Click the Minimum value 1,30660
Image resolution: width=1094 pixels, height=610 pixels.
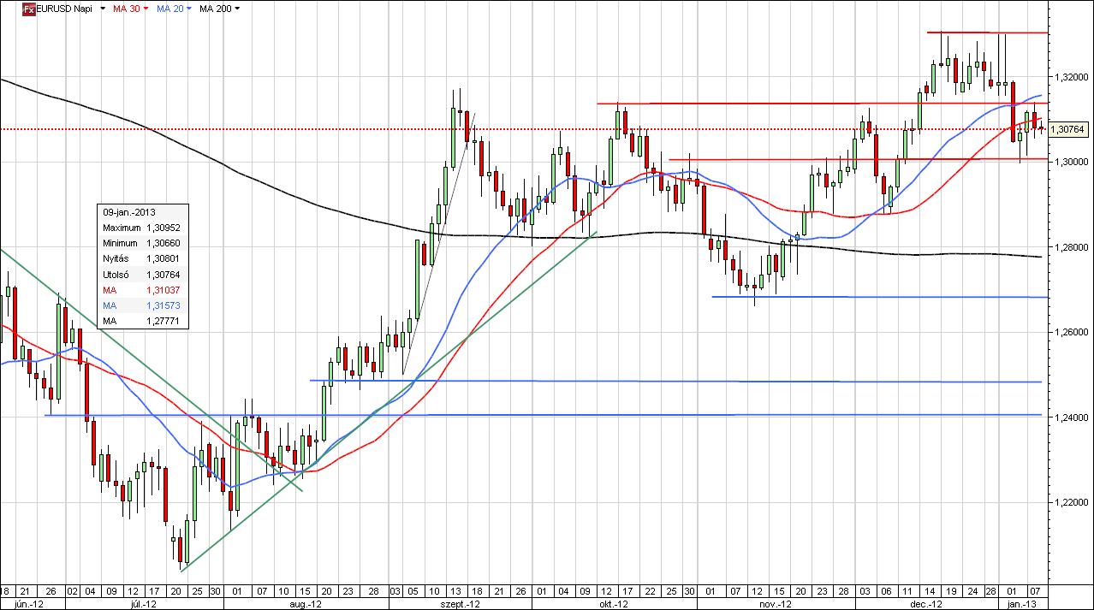(x=164, y=243)
